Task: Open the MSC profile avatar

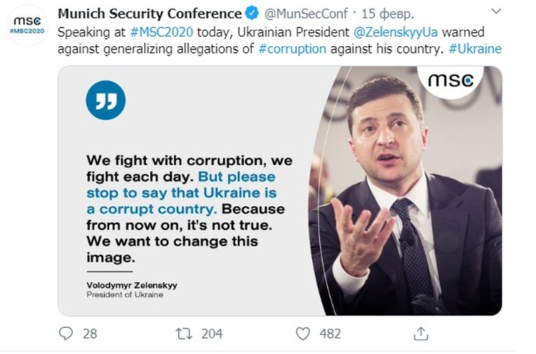Action: coord(27,26)
